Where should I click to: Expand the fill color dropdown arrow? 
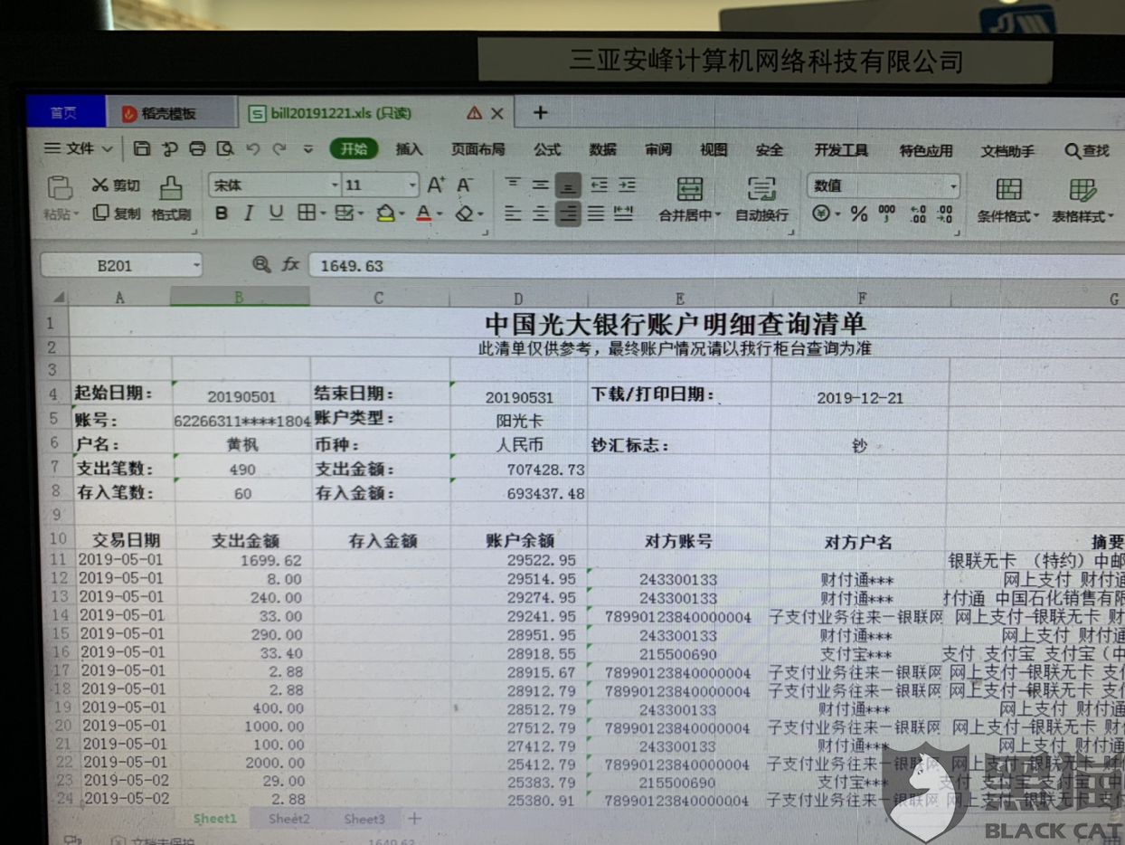(401, 214)
